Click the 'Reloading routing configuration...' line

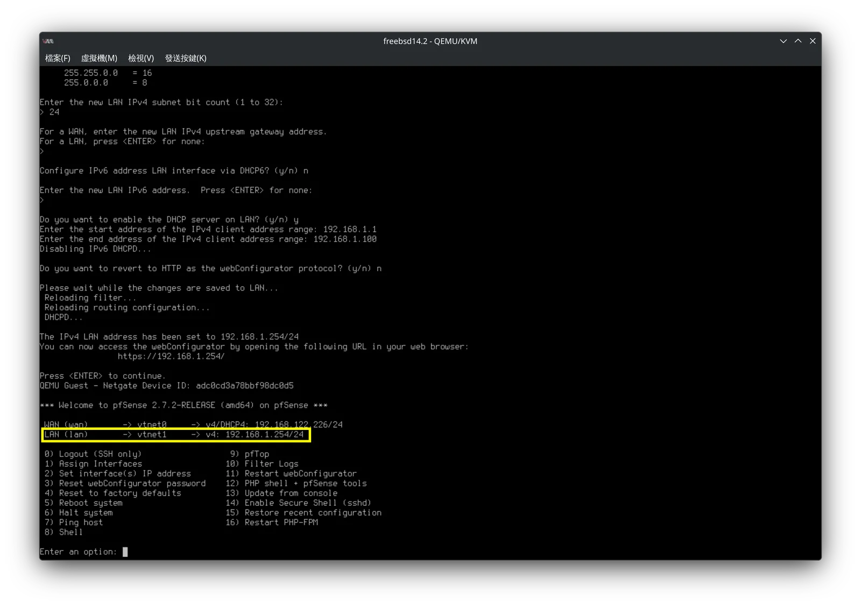click(127, 307)
